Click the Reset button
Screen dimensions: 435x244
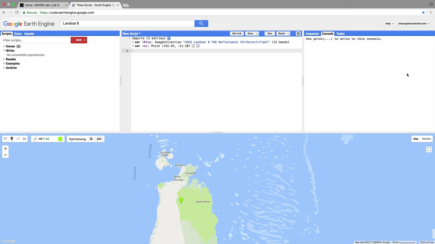coord(281,34)
